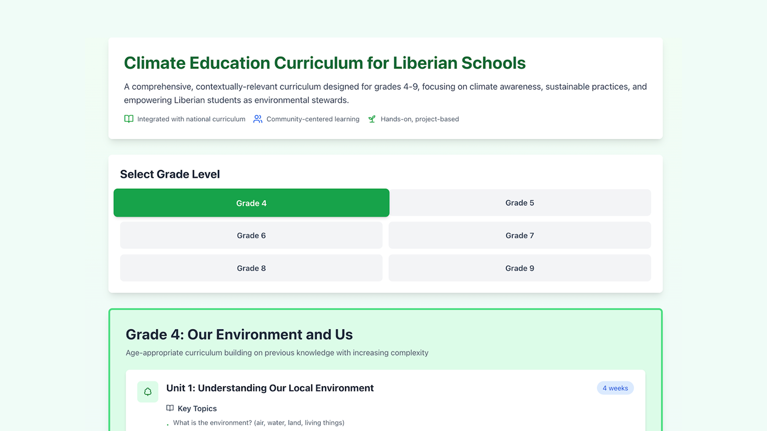Screen dimensions: 767x431
Task: Click the Grade 4: Our Environment and Us heading
Action: tap(239, 334)
